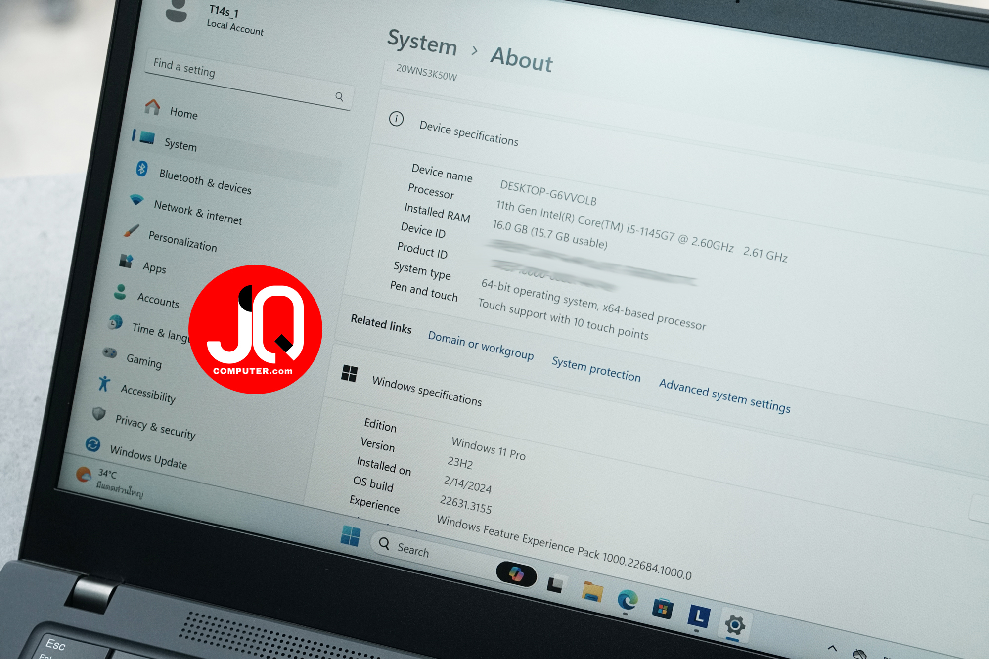
Task: Open the Home settings page
Action: [183, 113]
